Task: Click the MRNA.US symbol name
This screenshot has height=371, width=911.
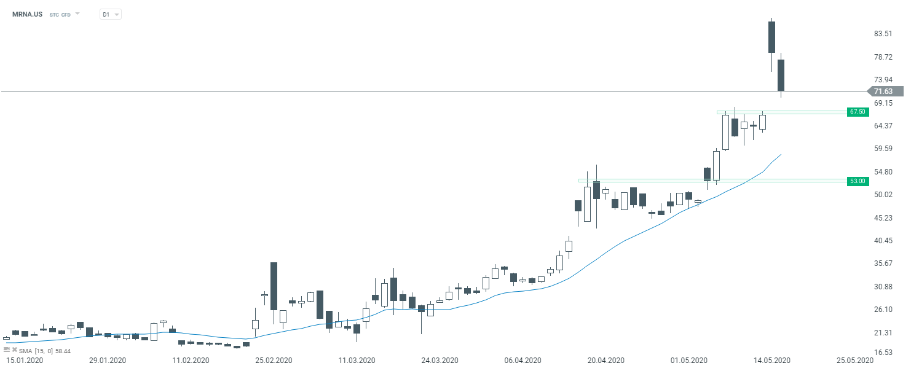Action: pos(27,14)
